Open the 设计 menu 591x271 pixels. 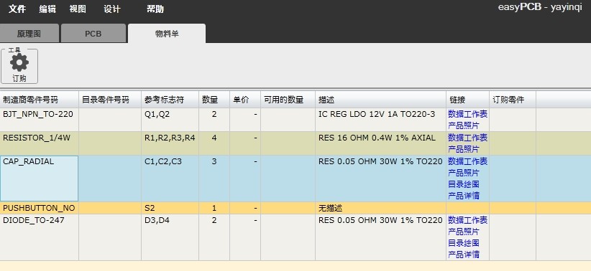(112, 9)
